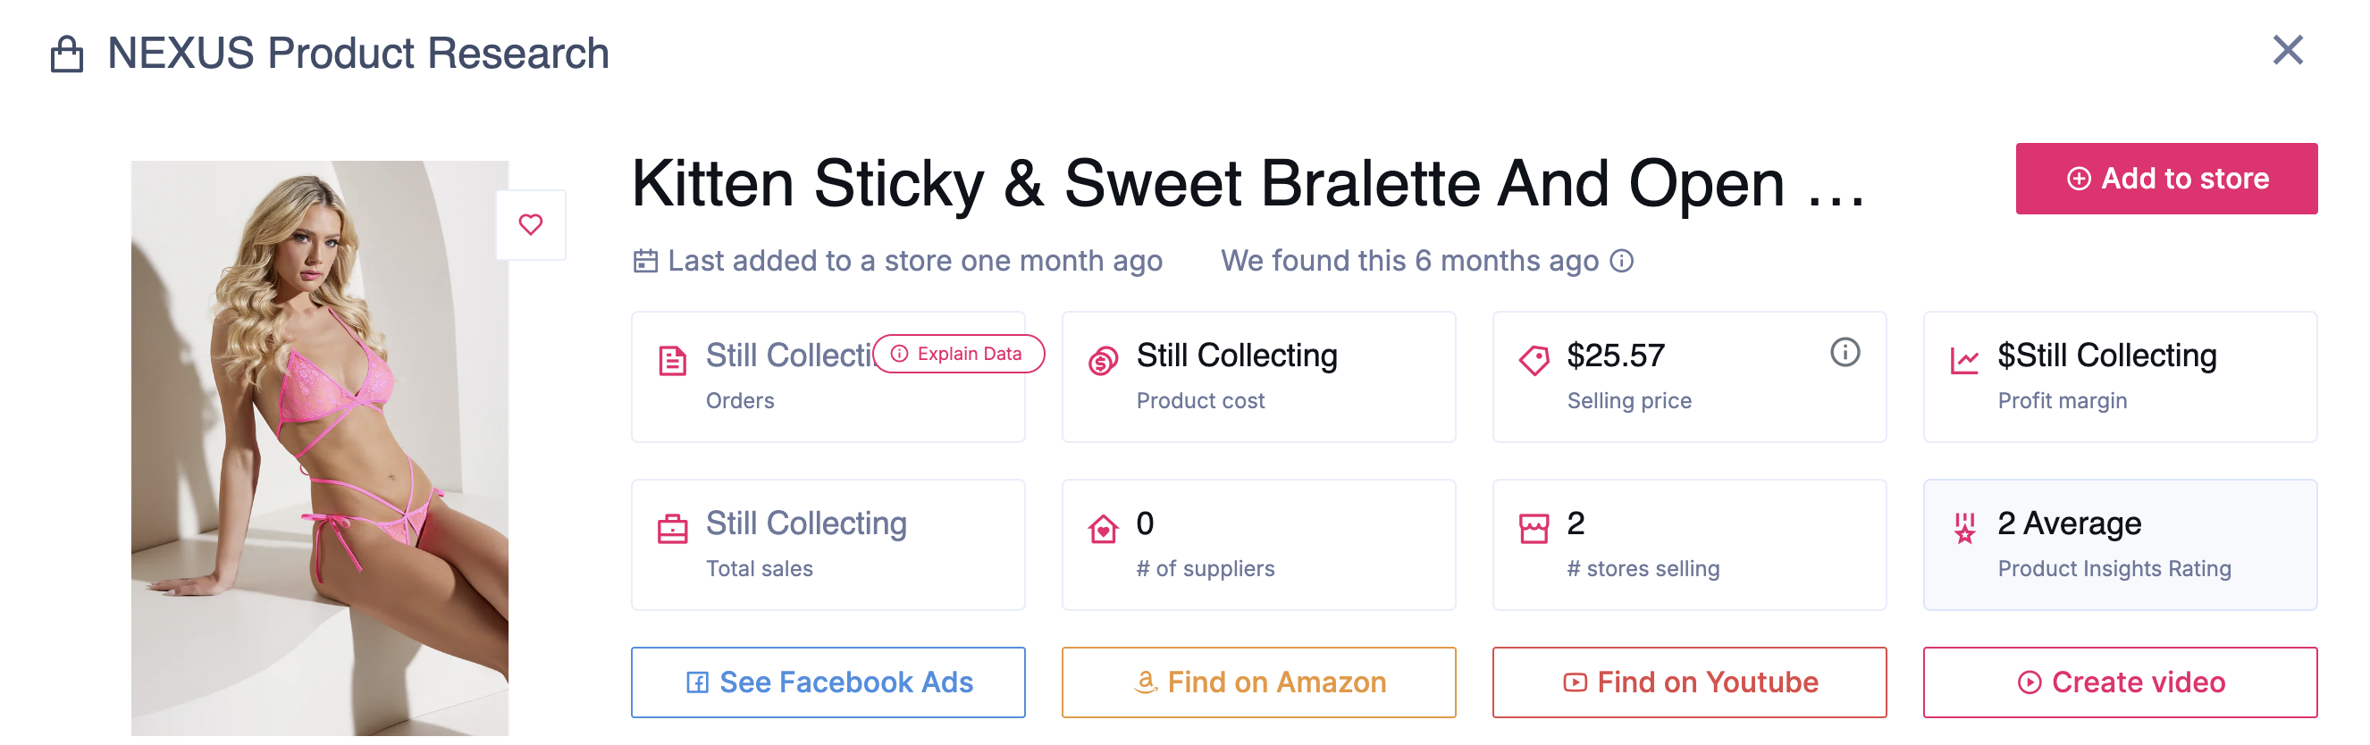
Task: Click the suppliers house icon
Action: coord(1103,529)
